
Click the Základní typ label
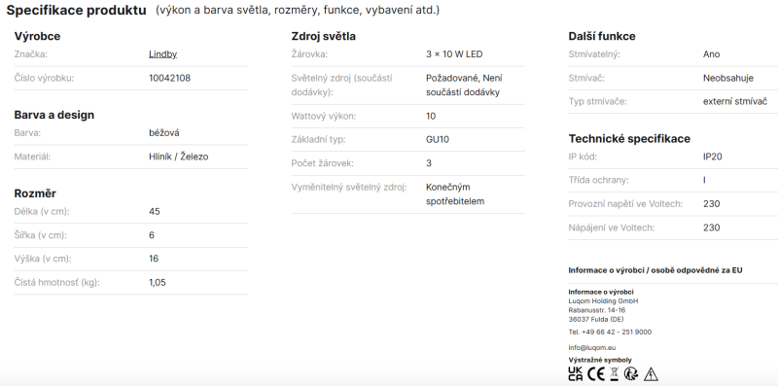tap(319, 139)
